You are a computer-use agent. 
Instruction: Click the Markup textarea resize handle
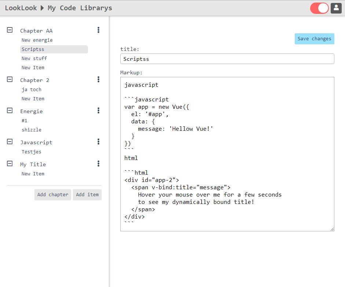click(x=332, y=229)
